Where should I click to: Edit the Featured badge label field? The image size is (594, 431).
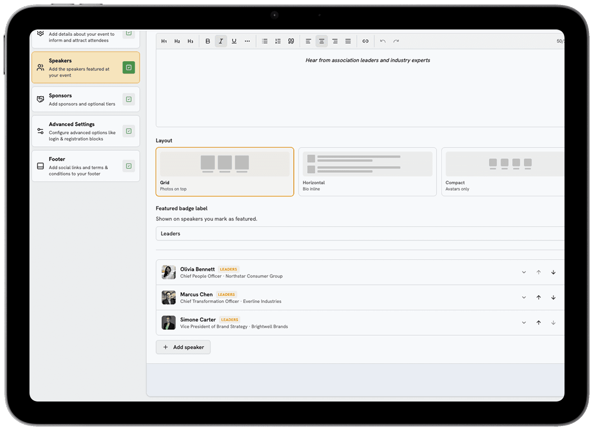point(360,234)
